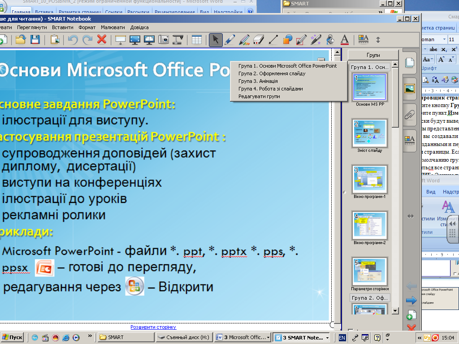Click the EN language indicator

342,338
